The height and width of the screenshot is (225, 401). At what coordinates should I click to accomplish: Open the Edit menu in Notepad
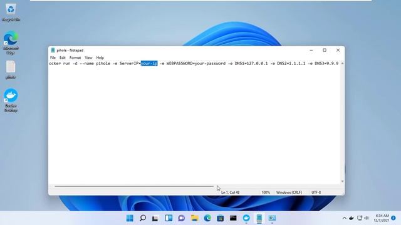63,57
